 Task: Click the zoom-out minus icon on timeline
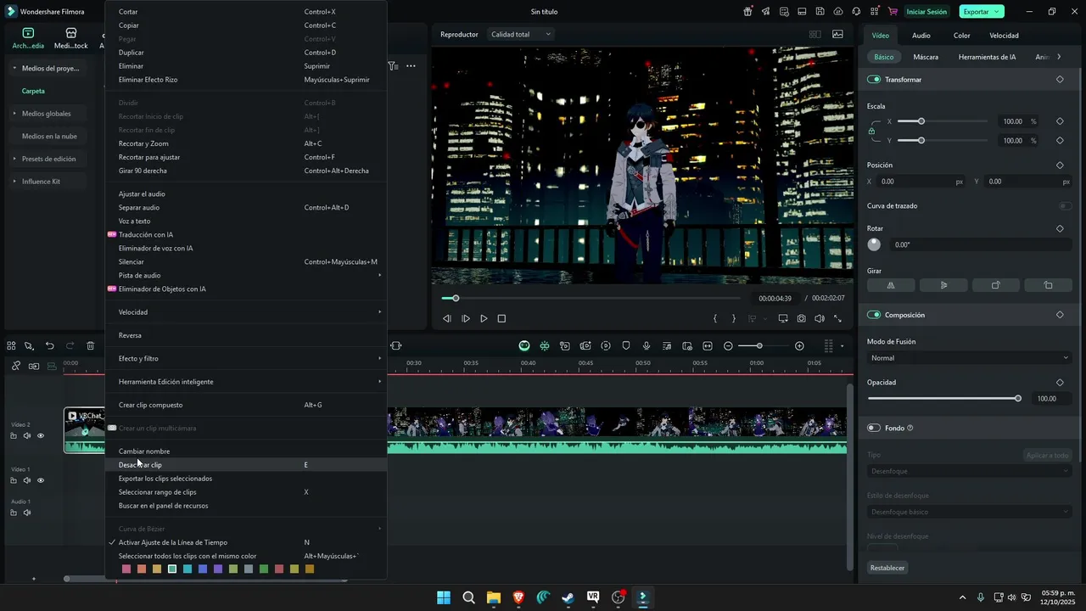pyautogui.click(x=728, y=346)
